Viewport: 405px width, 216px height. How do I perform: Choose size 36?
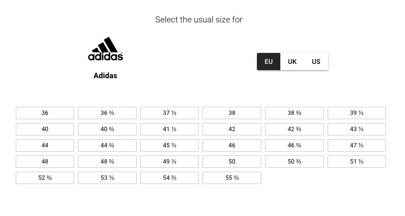(45, 113)
